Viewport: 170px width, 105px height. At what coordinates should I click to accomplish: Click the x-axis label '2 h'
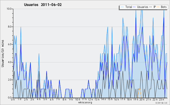26,100
